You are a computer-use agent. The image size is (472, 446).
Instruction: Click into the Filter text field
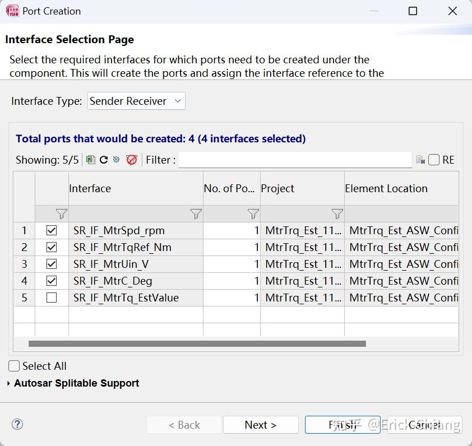pos(295,160)
